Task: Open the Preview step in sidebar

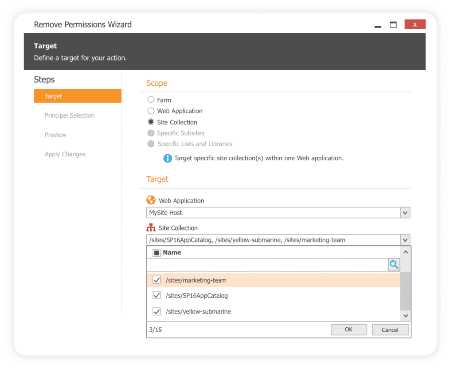Action: click(55, 135)
